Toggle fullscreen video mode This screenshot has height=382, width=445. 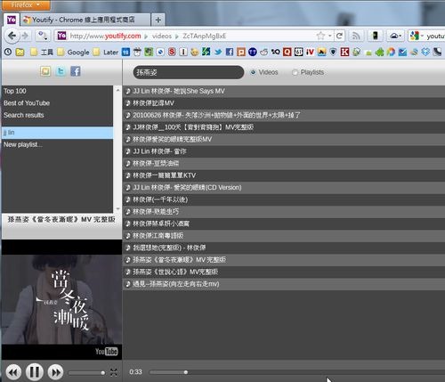114,372
